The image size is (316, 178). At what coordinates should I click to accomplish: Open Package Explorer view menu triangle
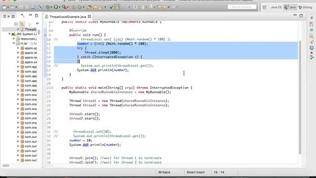(x=38, y=24)
